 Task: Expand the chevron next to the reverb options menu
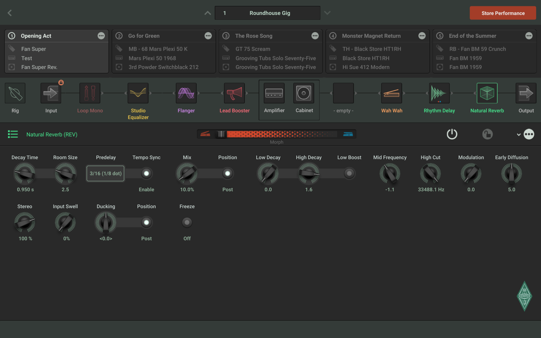click(x=518, y=134)
